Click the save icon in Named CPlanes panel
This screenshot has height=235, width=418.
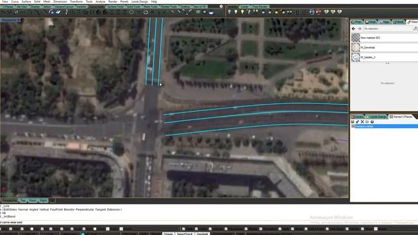353,121
